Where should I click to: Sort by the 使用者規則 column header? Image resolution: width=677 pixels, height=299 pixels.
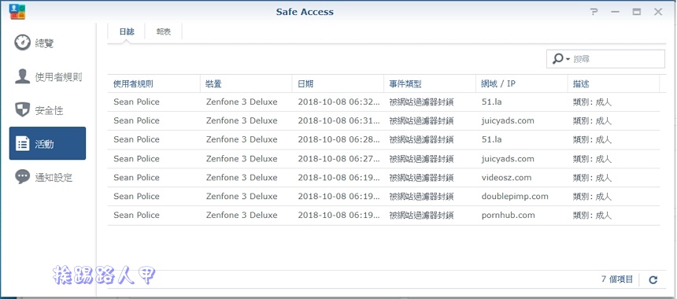tap(154, 83)
